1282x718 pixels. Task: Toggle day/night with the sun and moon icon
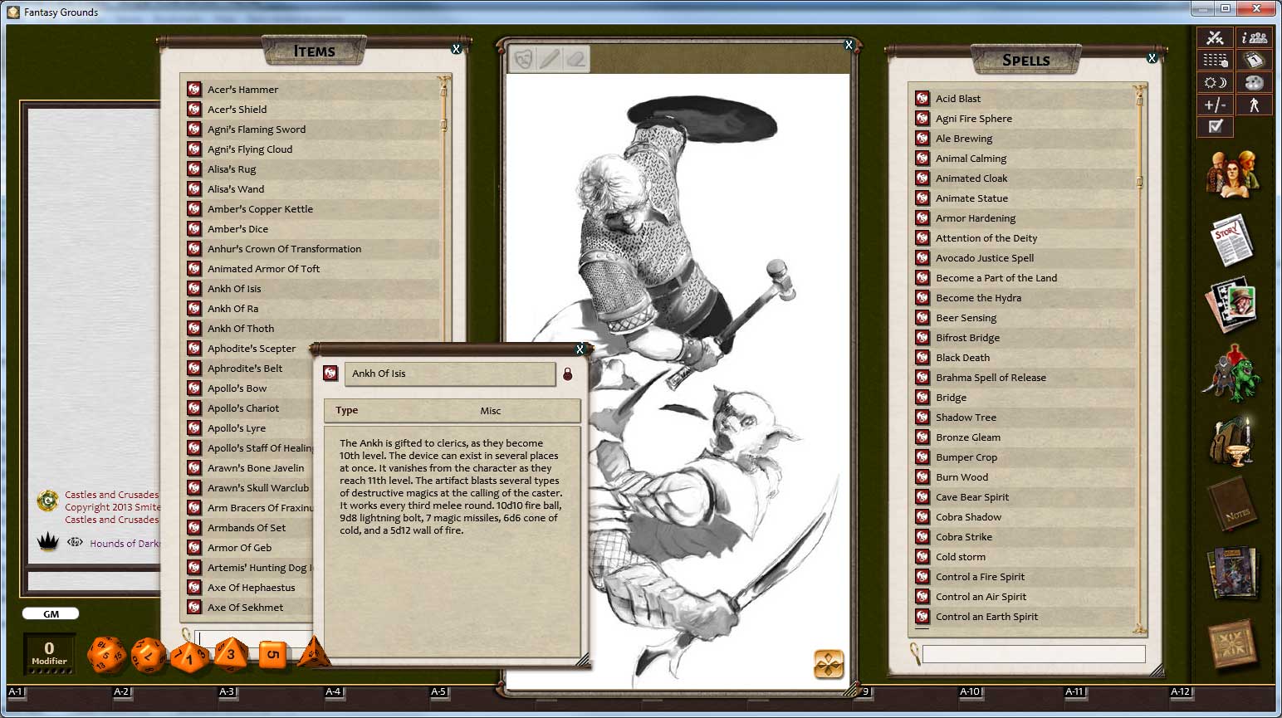(1215, 82)
